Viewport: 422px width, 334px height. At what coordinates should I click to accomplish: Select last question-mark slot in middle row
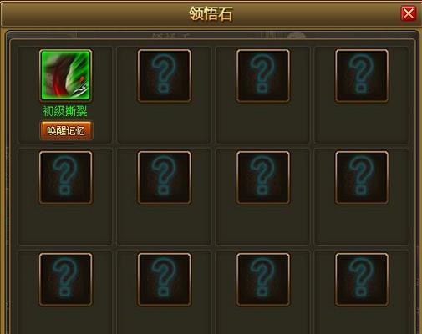pos(362,178)
